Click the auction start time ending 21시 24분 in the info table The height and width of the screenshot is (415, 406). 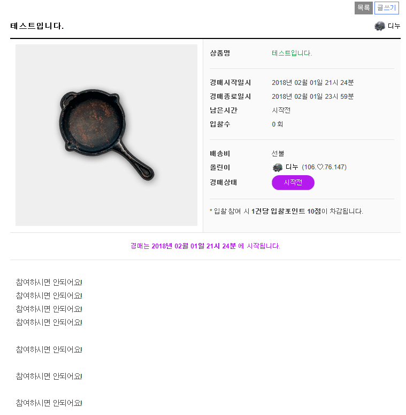(312, 83)
